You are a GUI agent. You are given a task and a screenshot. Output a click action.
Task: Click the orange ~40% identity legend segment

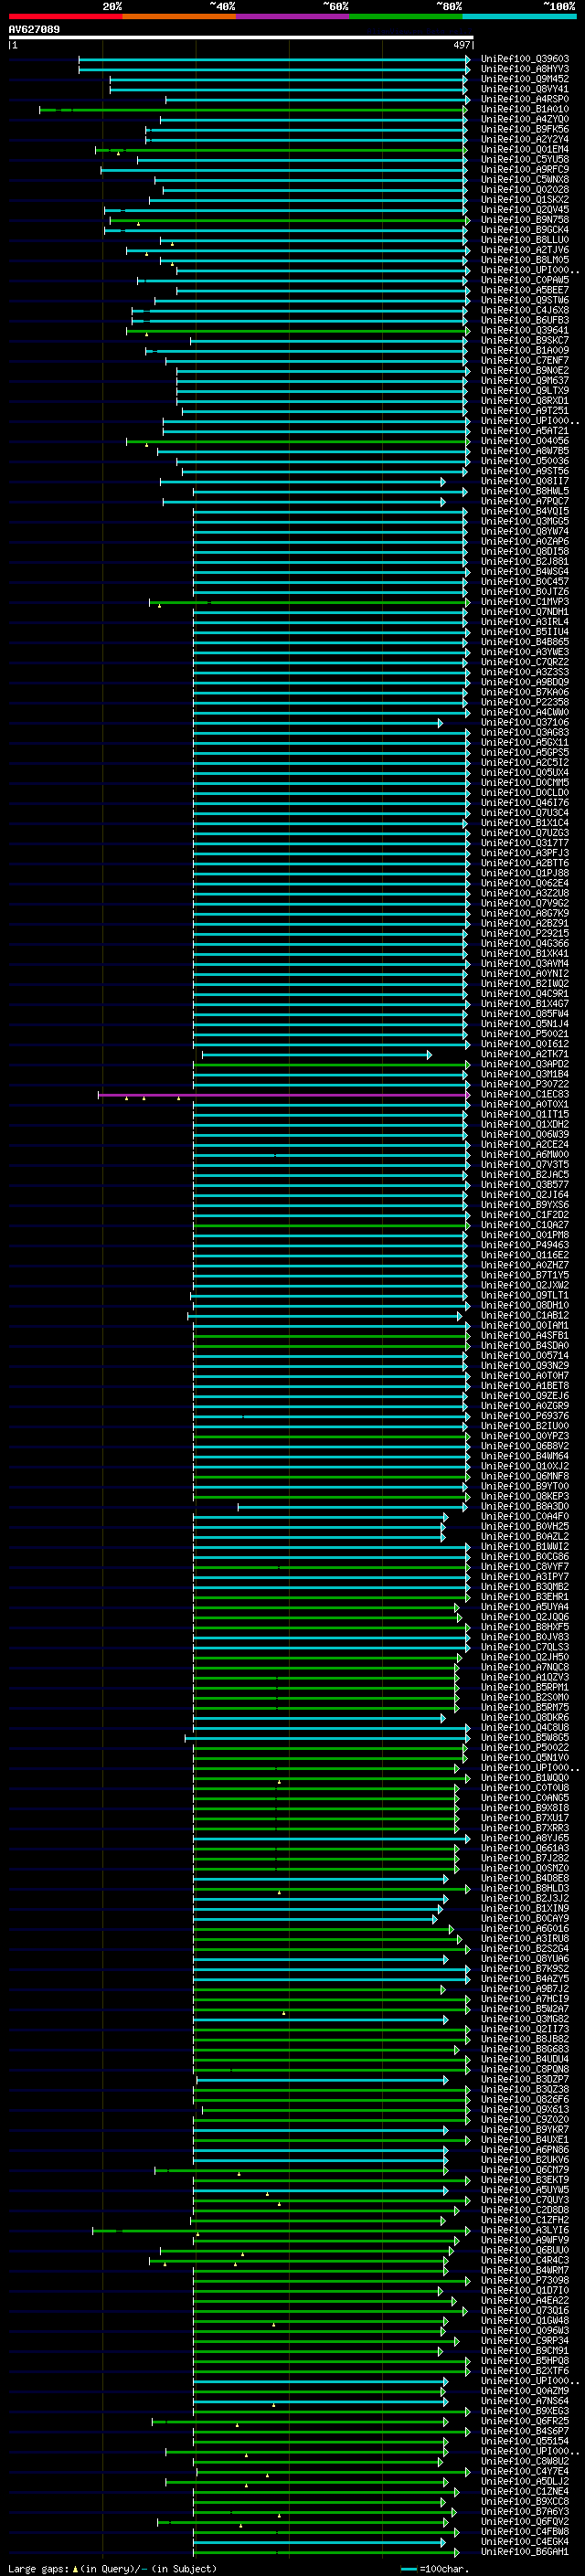(x=179, y=16)
